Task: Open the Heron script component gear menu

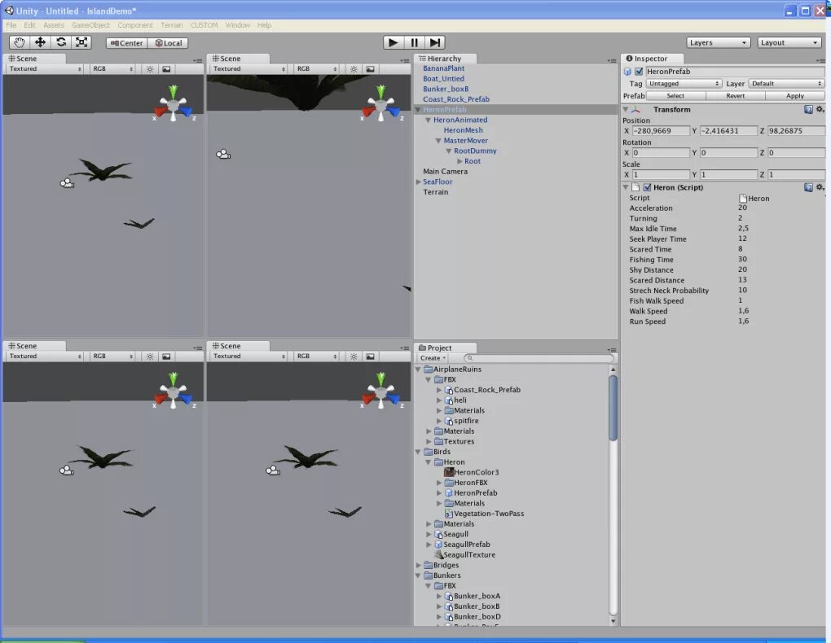Action: tap(820, 187)
